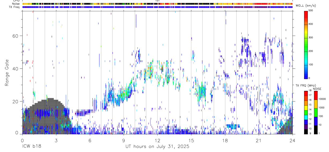This screenshot has height=152, width=329.
Task: Click the spectral width gradient color bar
Action: (x=306, y=45)
